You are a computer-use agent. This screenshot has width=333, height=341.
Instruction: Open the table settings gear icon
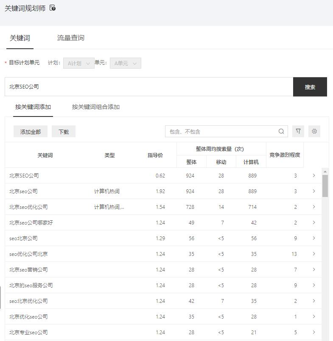pos(314,131)
